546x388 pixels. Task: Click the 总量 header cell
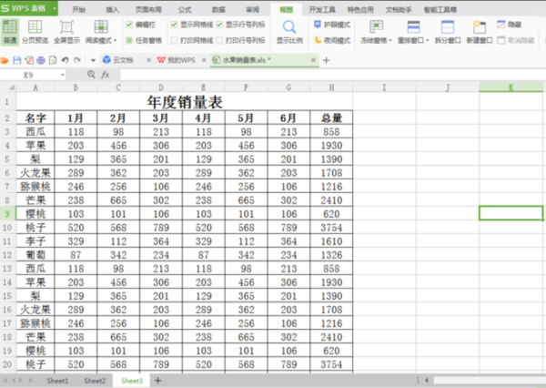point(331,117)
